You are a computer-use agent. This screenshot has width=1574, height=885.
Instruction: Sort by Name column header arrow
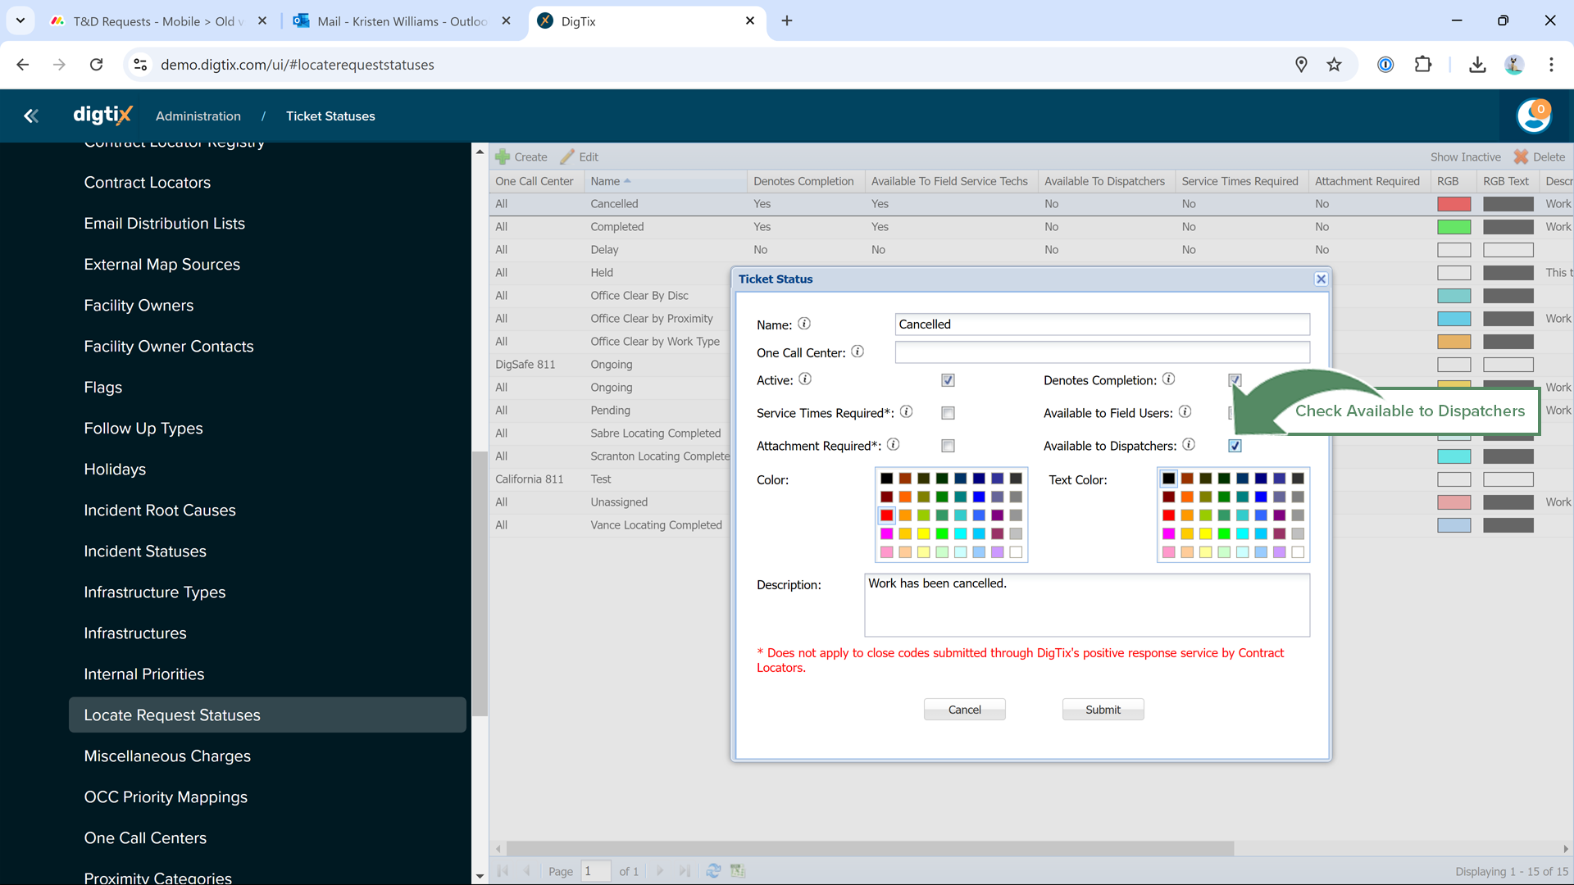click(627, 181)
